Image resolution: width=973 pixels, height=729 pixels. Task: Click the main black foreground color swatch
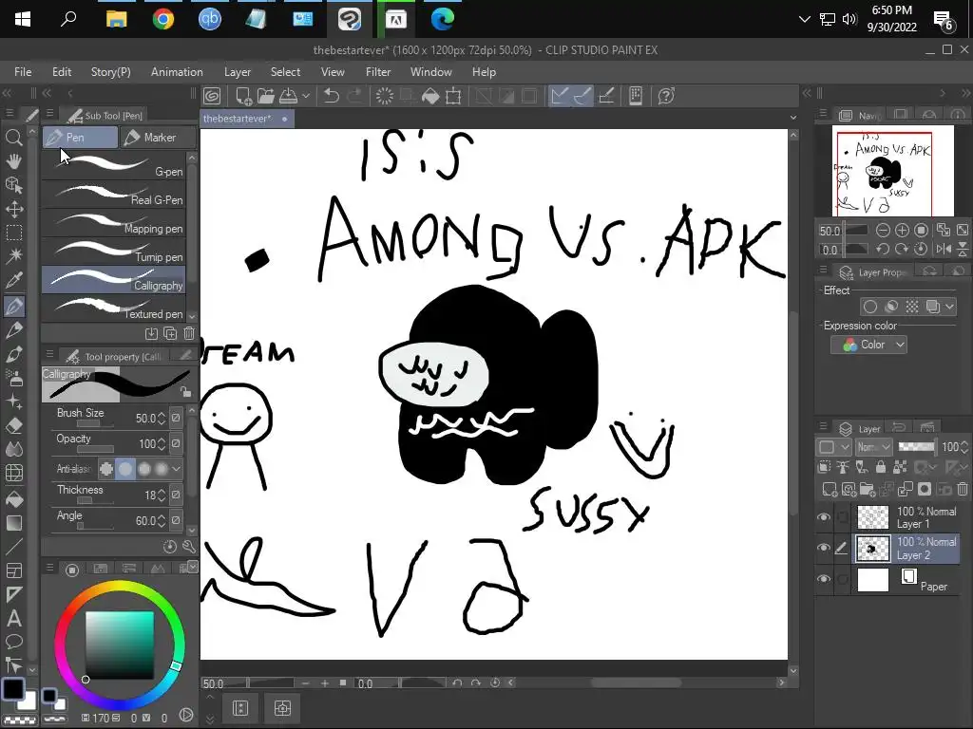(x=12, y=689)
